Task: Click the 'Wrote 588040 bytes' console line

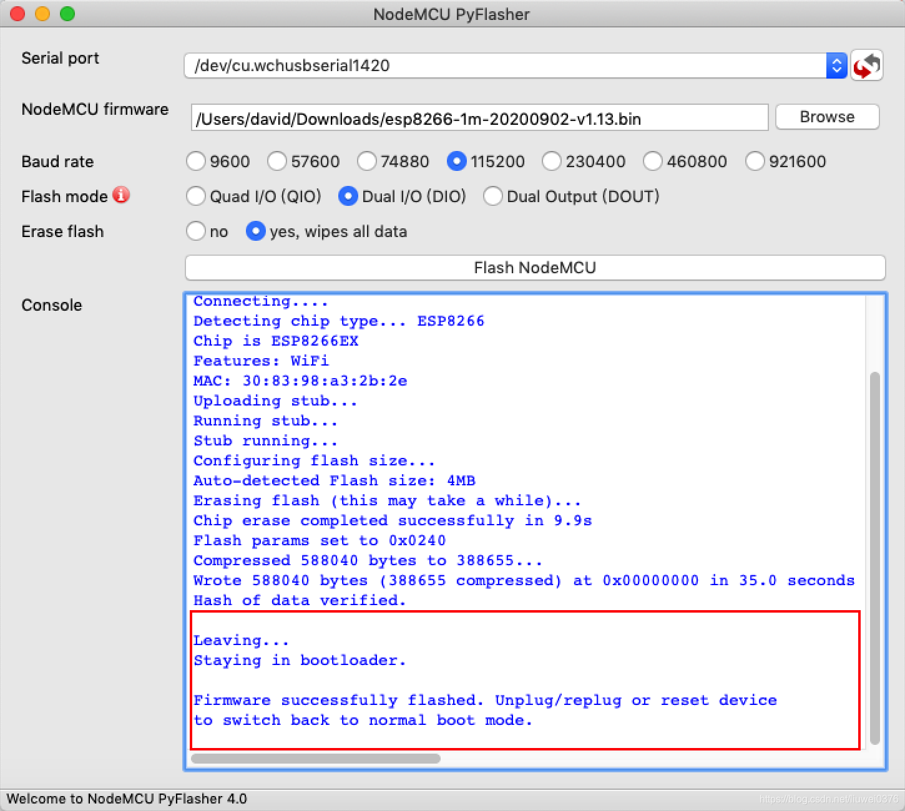Action: [524, 581]
